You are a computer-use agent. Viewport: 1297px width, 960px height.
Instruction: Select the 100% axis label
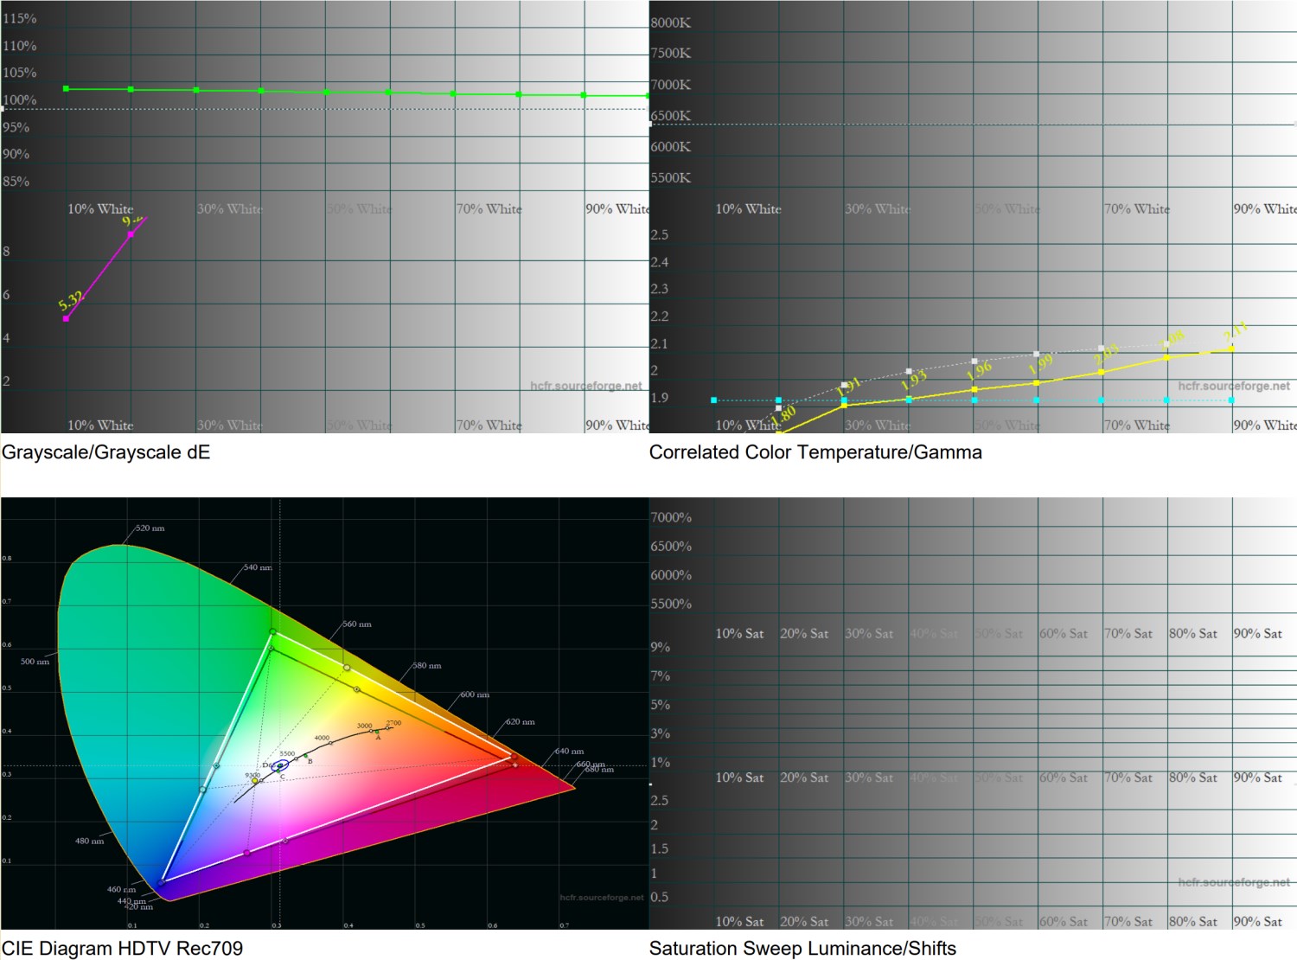(20, 99)
